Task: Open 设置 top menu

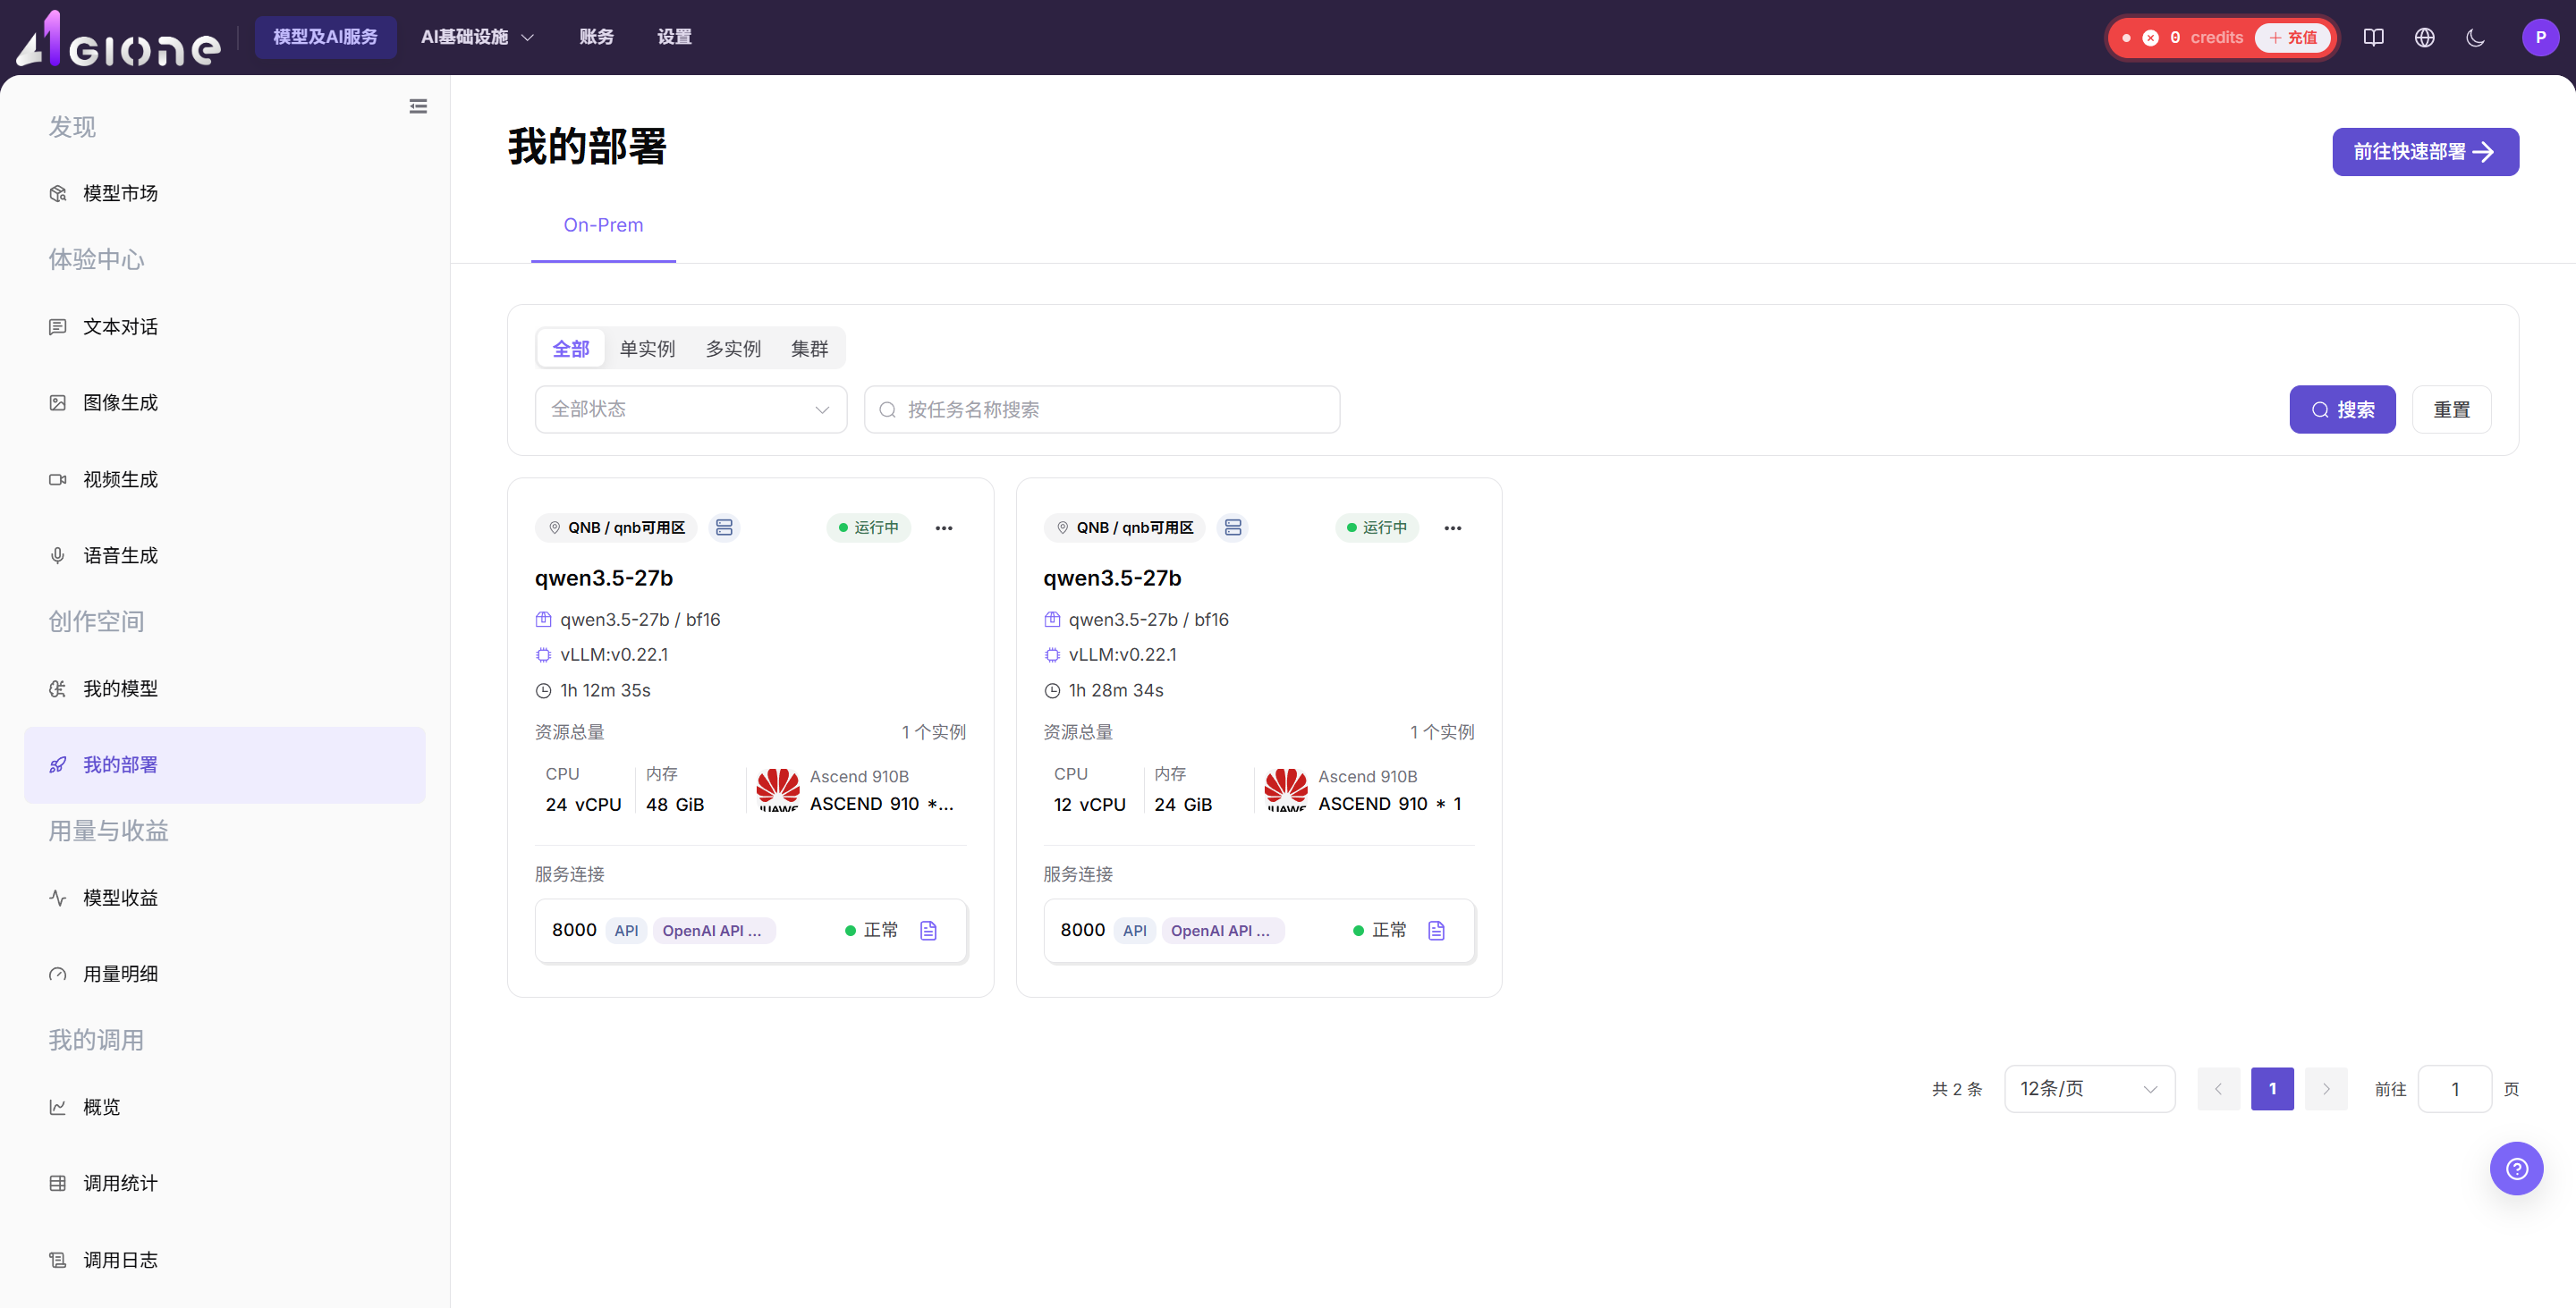Action: [674, 37]
